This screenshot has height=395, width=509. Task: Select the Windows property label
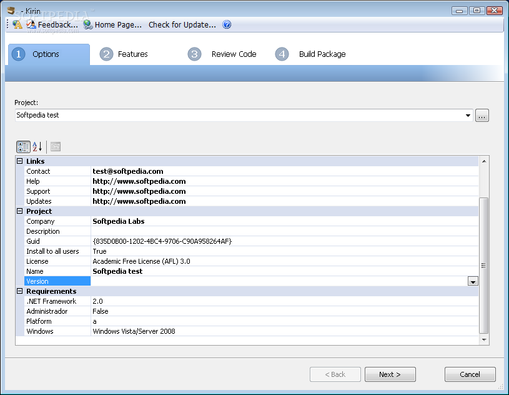tap(40, 331)
